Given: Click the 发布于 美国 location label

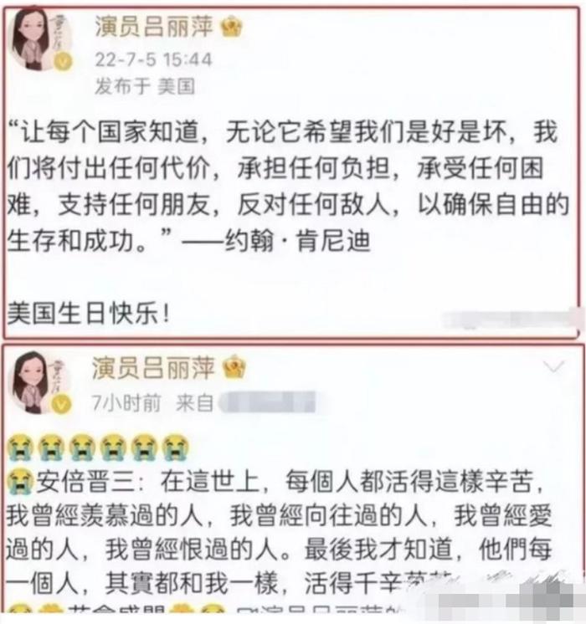Looking at the screenshot, I should point(145,86).
